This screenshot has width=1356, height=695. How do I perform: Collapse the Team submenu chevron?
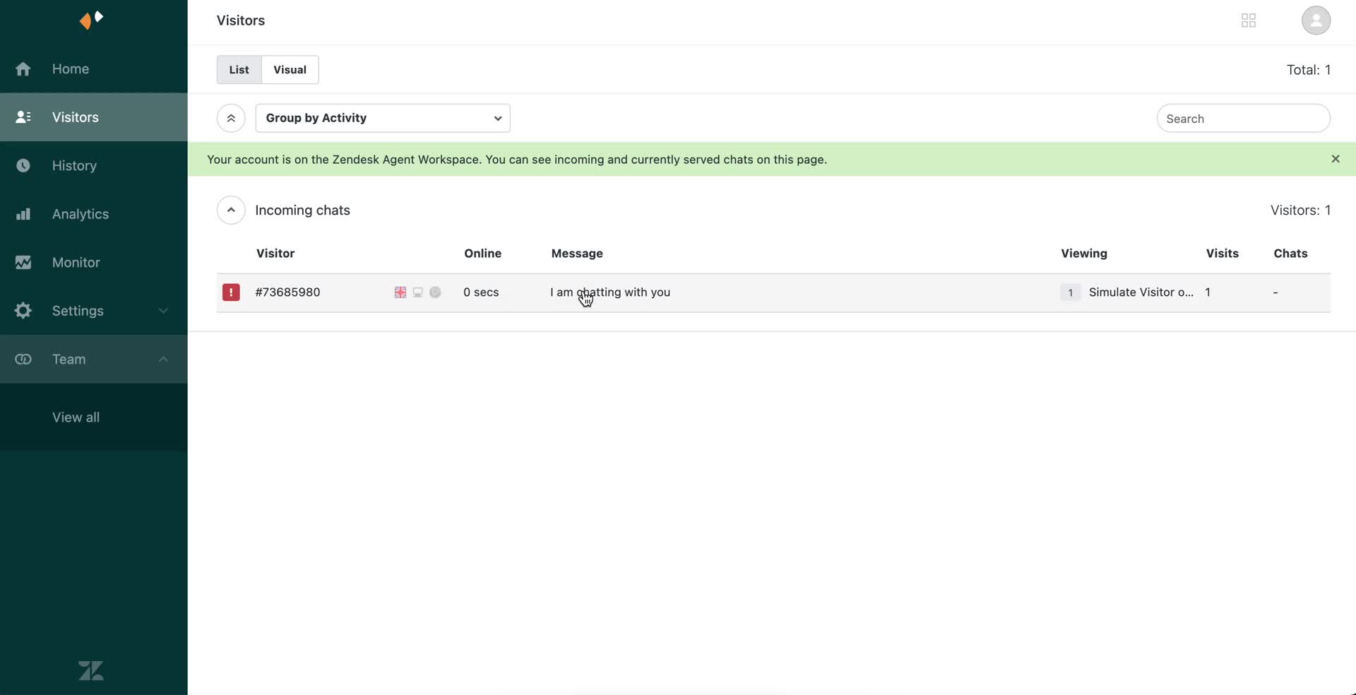point(163,360)
